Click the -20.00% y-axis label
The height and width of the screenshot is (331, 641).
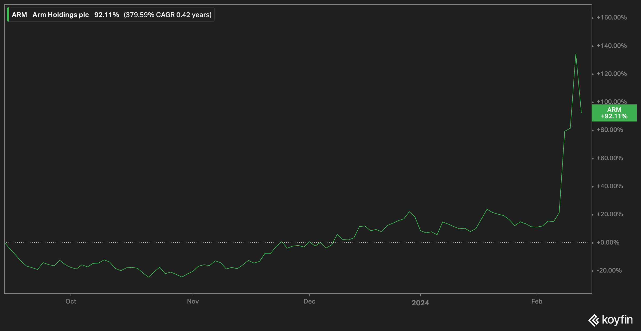pos(609,270)
